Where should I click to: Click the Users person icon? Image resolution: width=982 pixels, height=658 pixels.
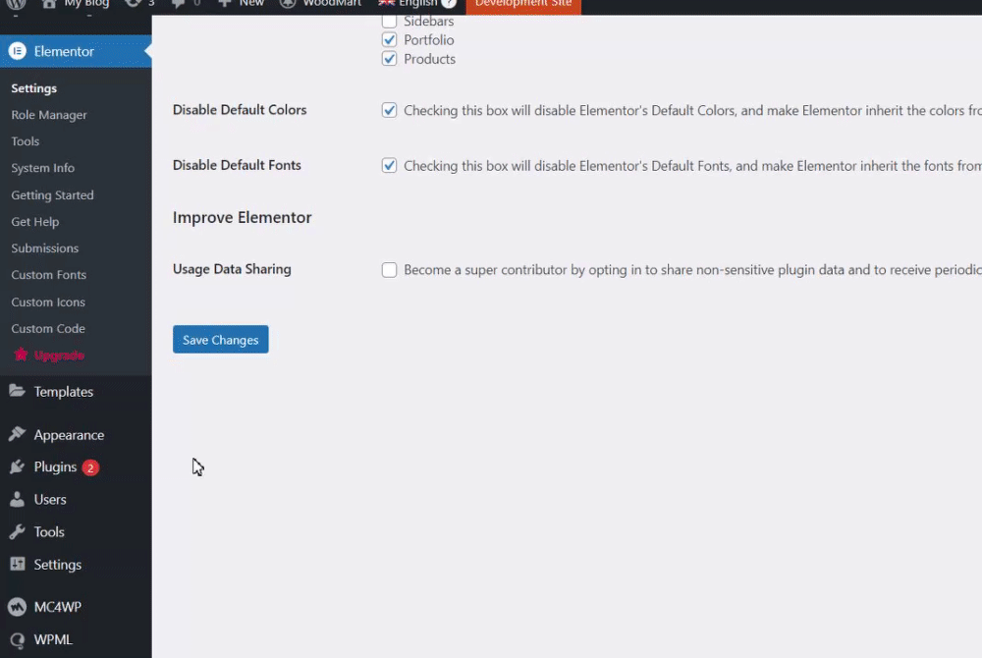click(17, 500)
